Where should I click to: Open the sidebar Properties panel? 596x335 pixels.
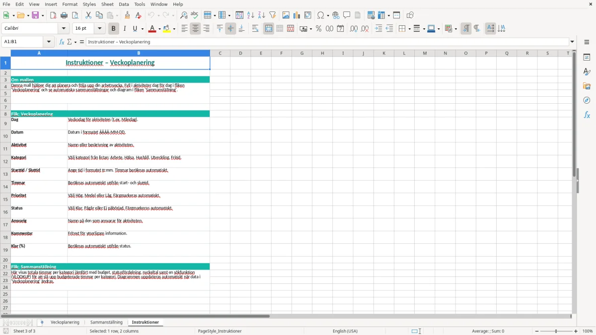coord(587,58)
